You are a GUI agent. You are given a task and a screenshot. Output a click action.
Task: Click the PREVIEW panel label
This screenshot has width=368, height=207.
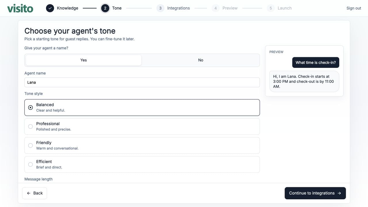click(276, 52)
